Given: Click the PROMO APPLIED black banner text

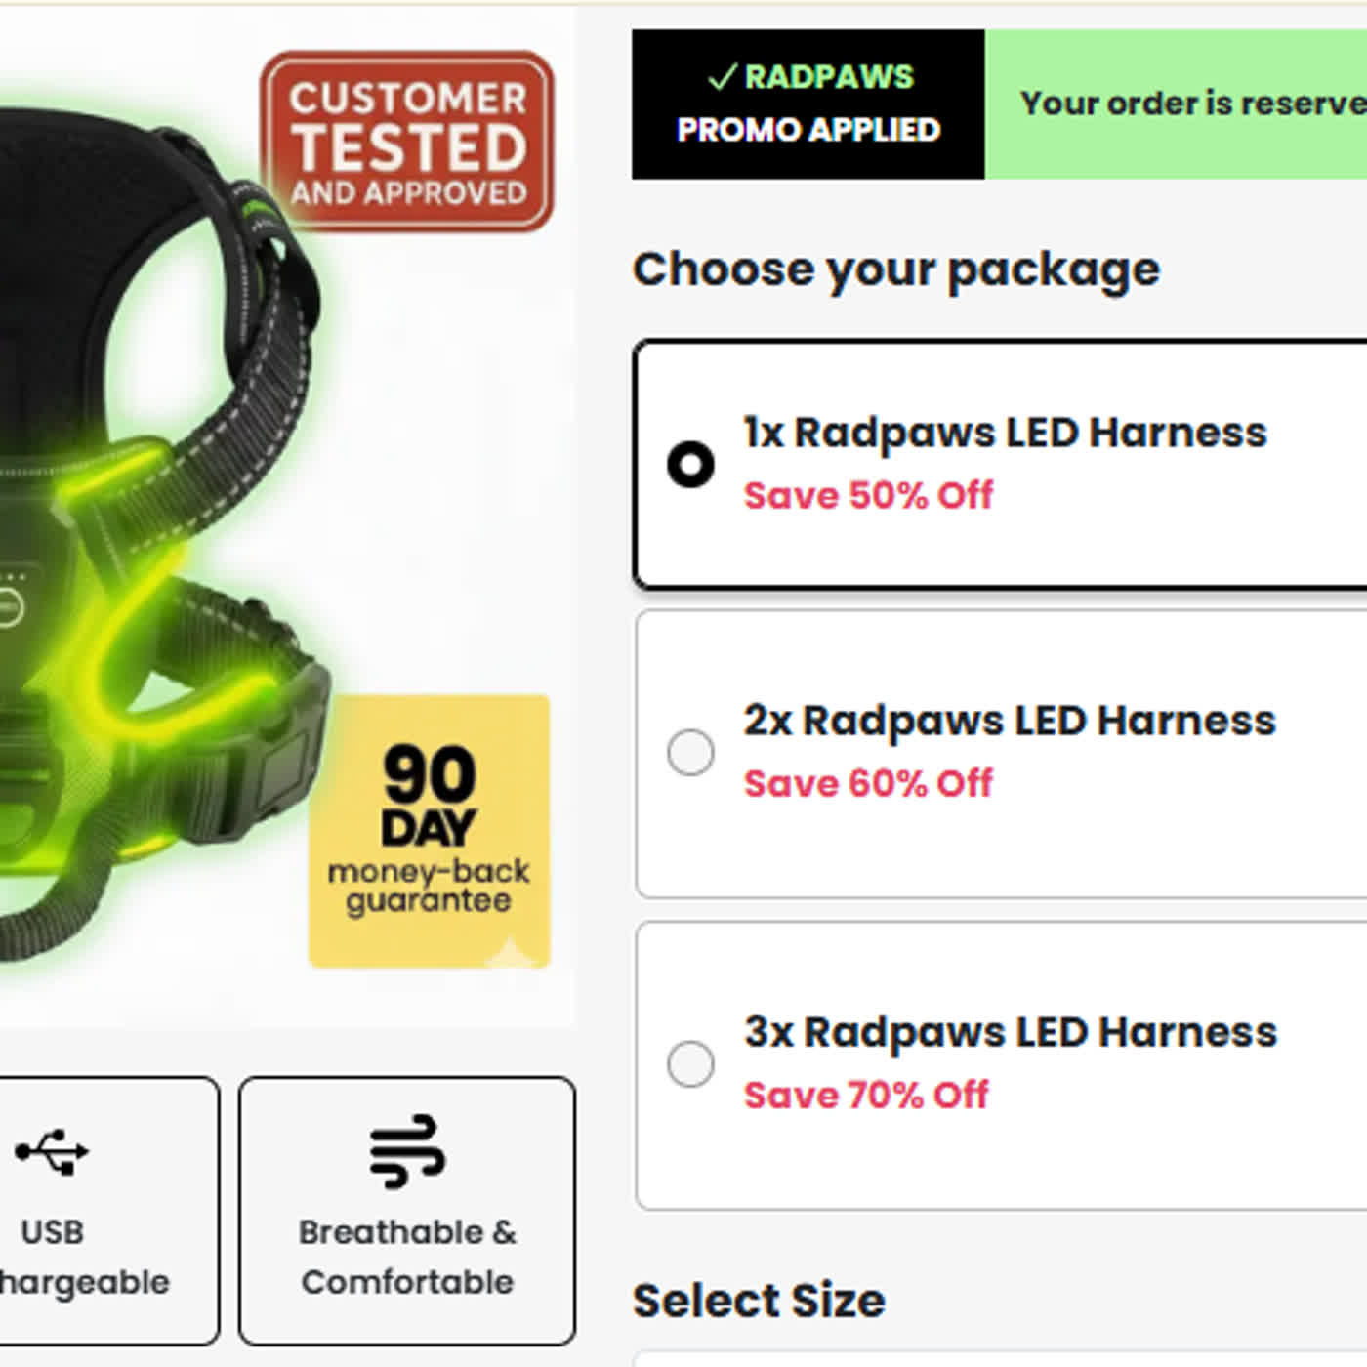Looking at the screenshot, I should tap(808, 130).
